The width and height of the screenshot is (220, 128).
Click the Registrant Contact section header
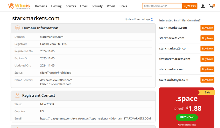point(83,96)
